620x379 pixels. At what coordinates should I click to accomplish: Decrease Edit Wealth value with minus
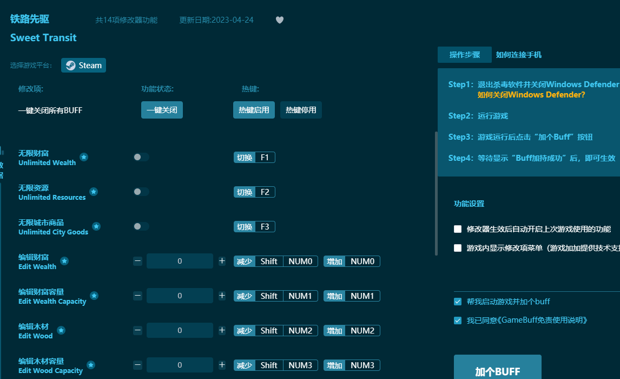pos(137,261)
